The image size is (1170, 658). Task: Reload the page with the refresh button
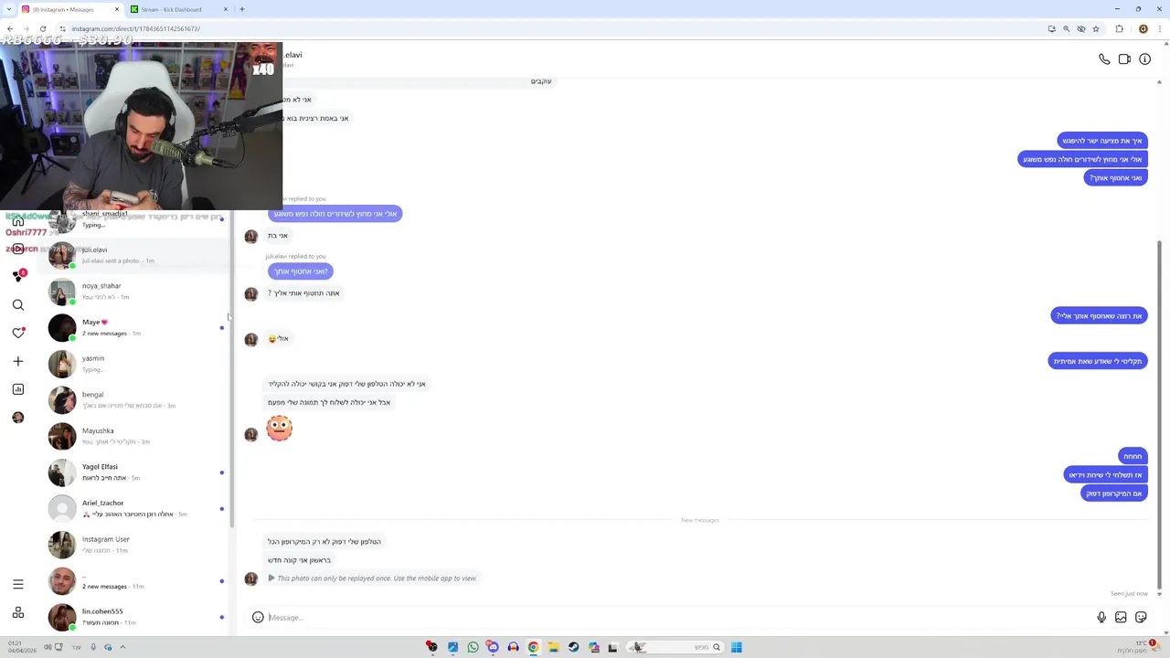(42, 28)
